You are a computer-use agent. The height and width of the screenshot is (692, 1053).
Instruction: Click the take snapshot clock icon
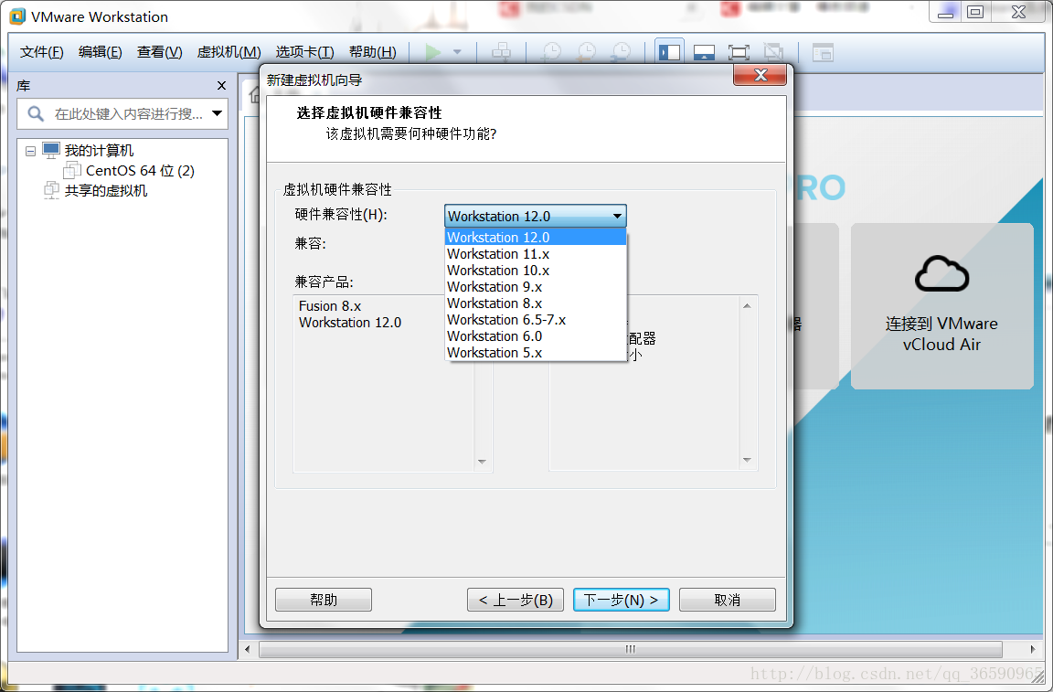coord(551,52)
